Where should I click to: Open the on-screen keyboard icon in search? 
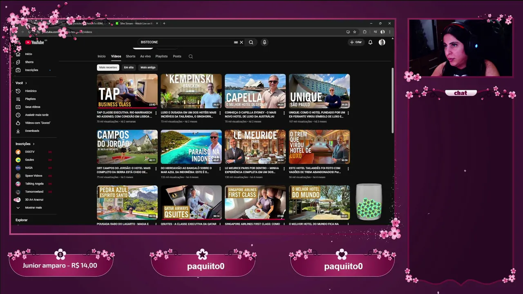point(236,42)
